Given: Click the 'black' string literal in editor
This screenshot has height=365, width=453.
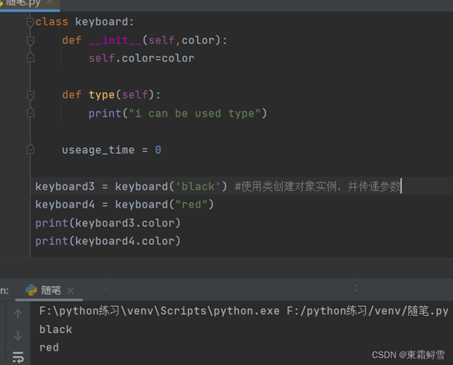Looking at the screenshot, I should point(198,187).
